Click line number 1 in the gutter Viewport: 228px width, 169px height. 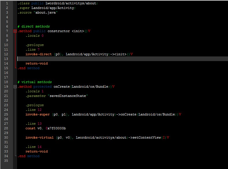[7, 3]
